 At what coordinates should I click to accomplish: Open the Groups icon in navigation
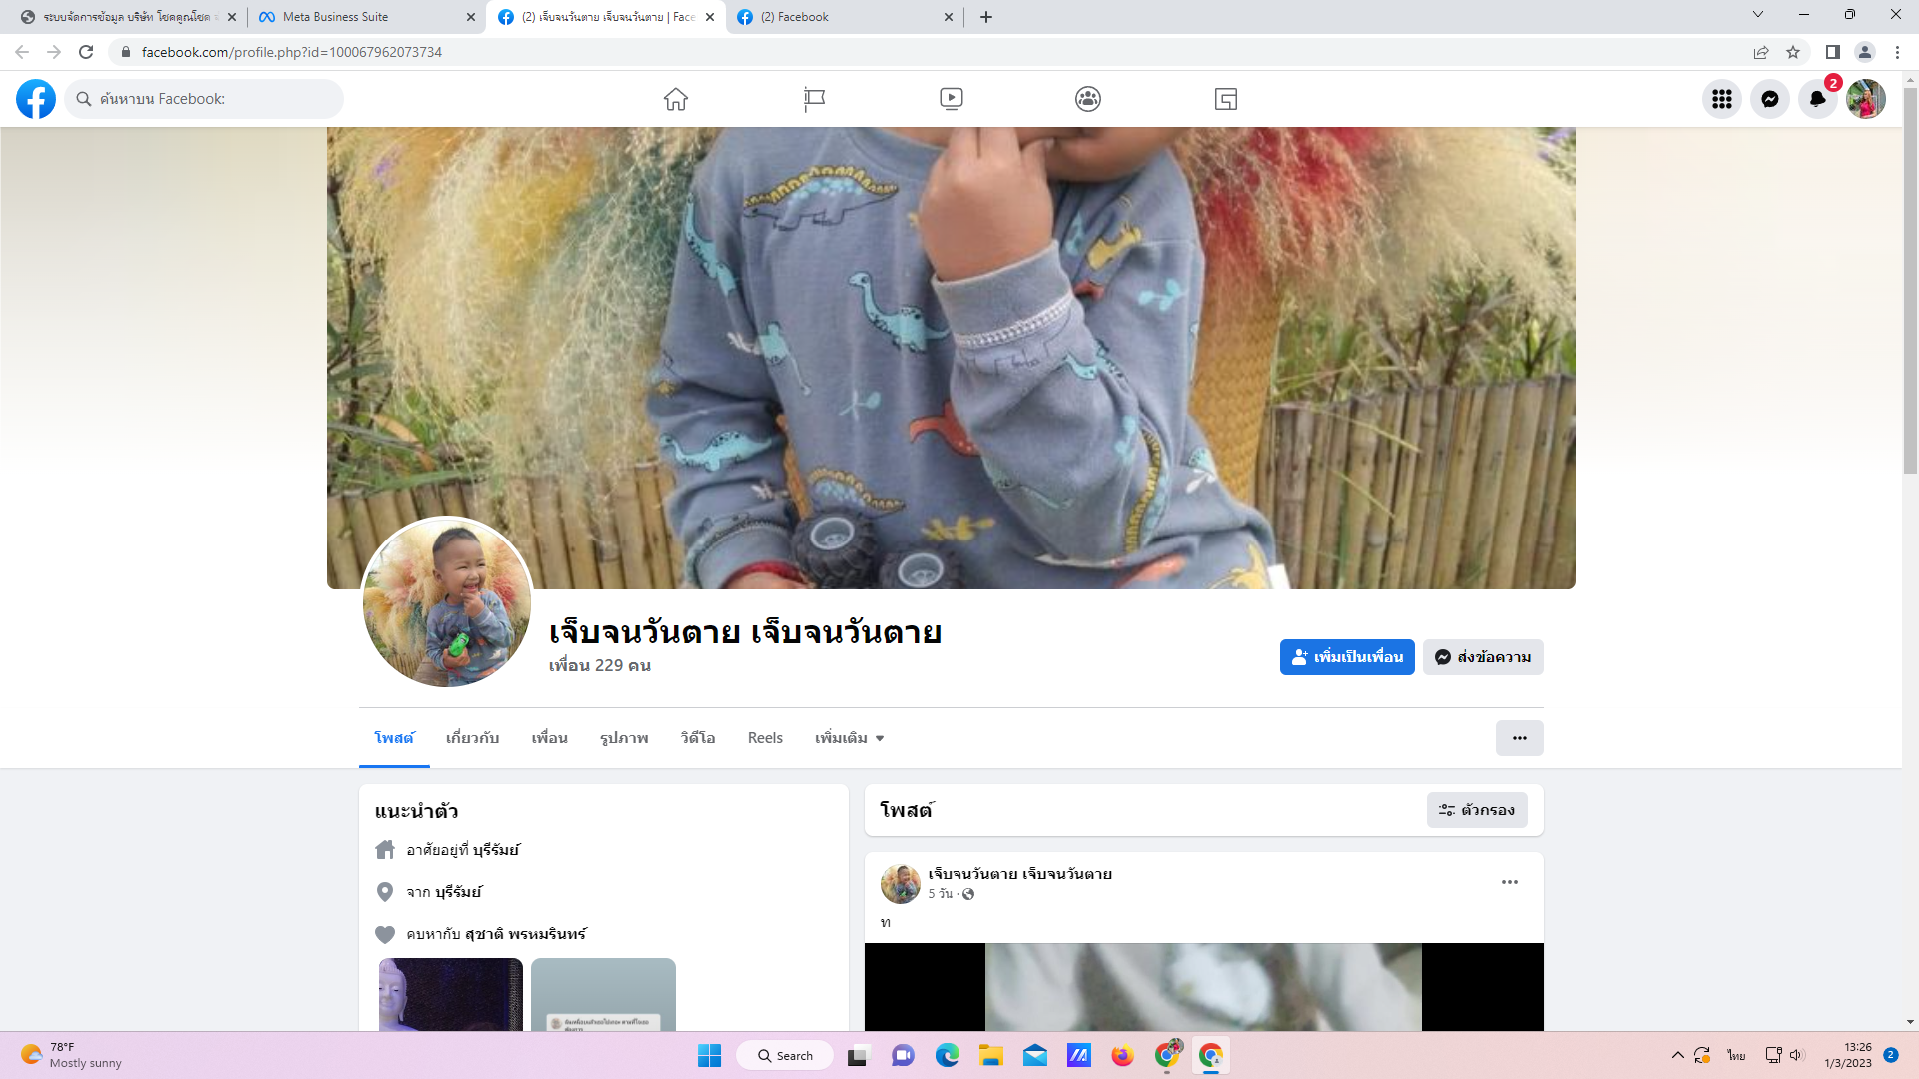[1088, 99]
